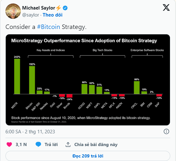Open the @saylor handle link
This screenshot has width=176, height=161.
pyautogui.click(x=31, y=15)
